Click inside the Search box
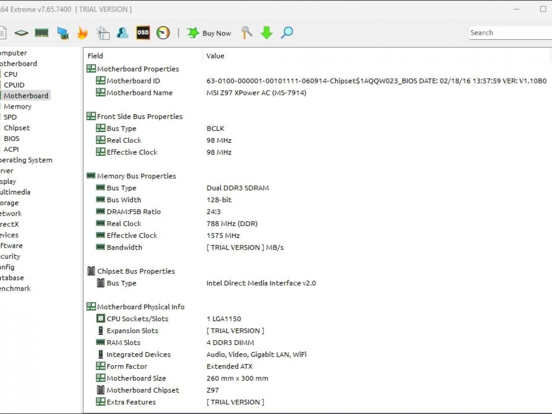Viewport: 552px width, 414px height. [511, 33]
